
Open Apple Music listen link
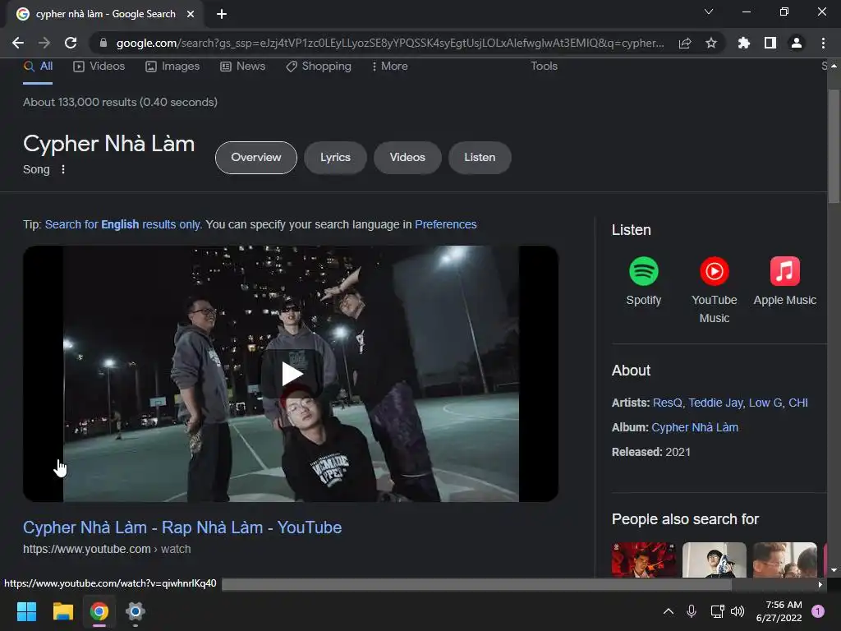pyautogui.click(x=784, y=281)
